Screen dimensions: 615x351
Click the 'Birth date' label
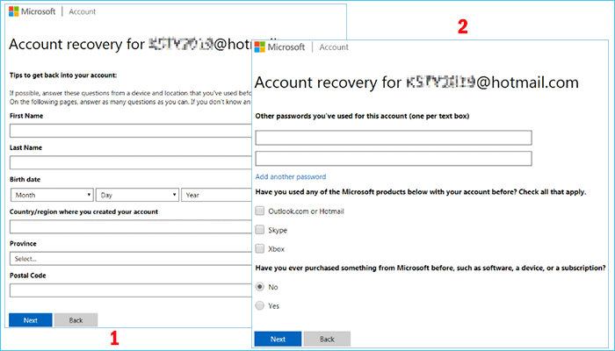(25, 179)
